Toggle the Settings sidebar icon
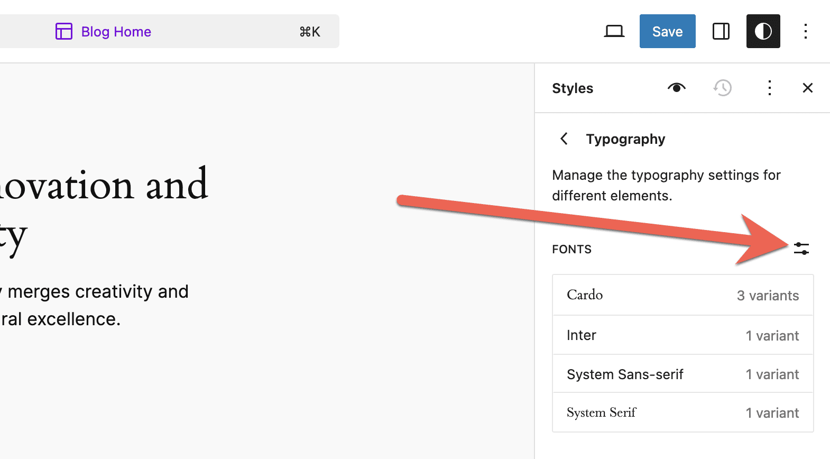Viewport: 830px width, 459px height. (x=721, y=32)
